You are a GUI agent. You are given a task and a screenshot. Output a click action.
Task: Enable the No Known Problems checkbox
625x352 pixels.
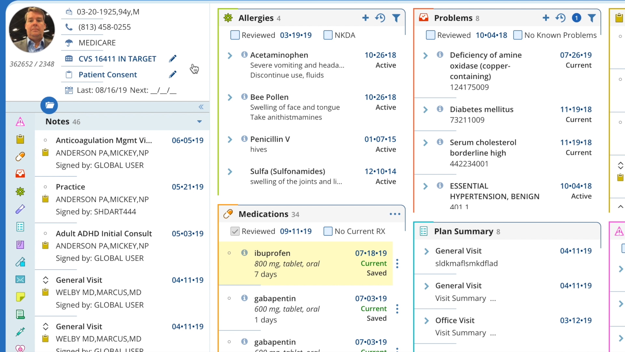pos(518,35)
